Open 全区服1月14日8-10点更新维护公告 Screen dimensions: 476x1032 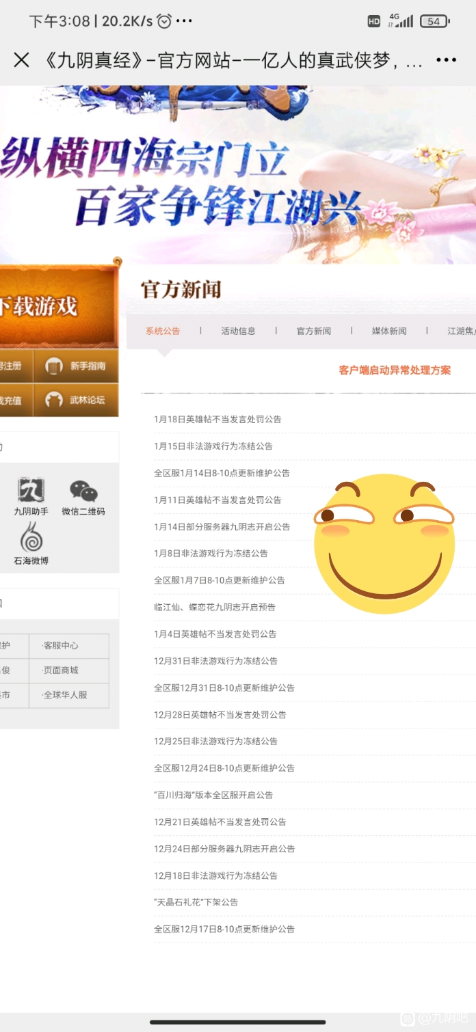click(x=222, y=473)
